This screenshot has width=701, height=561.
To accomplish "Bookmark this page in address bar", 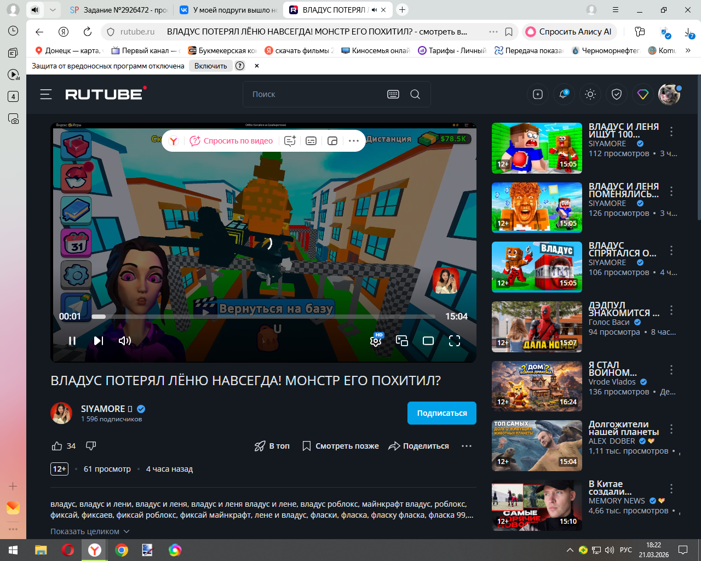I will click(x=509, y=32).
